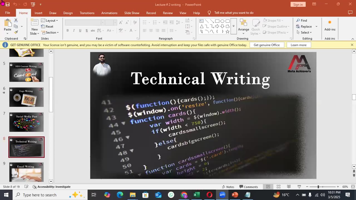Open Customize Quick Access Toolbar dropdown
Viewport: 356px width, 200px height.
(41, 4)
